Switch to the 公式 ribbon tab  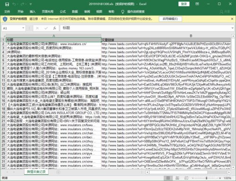click(63, 12)
